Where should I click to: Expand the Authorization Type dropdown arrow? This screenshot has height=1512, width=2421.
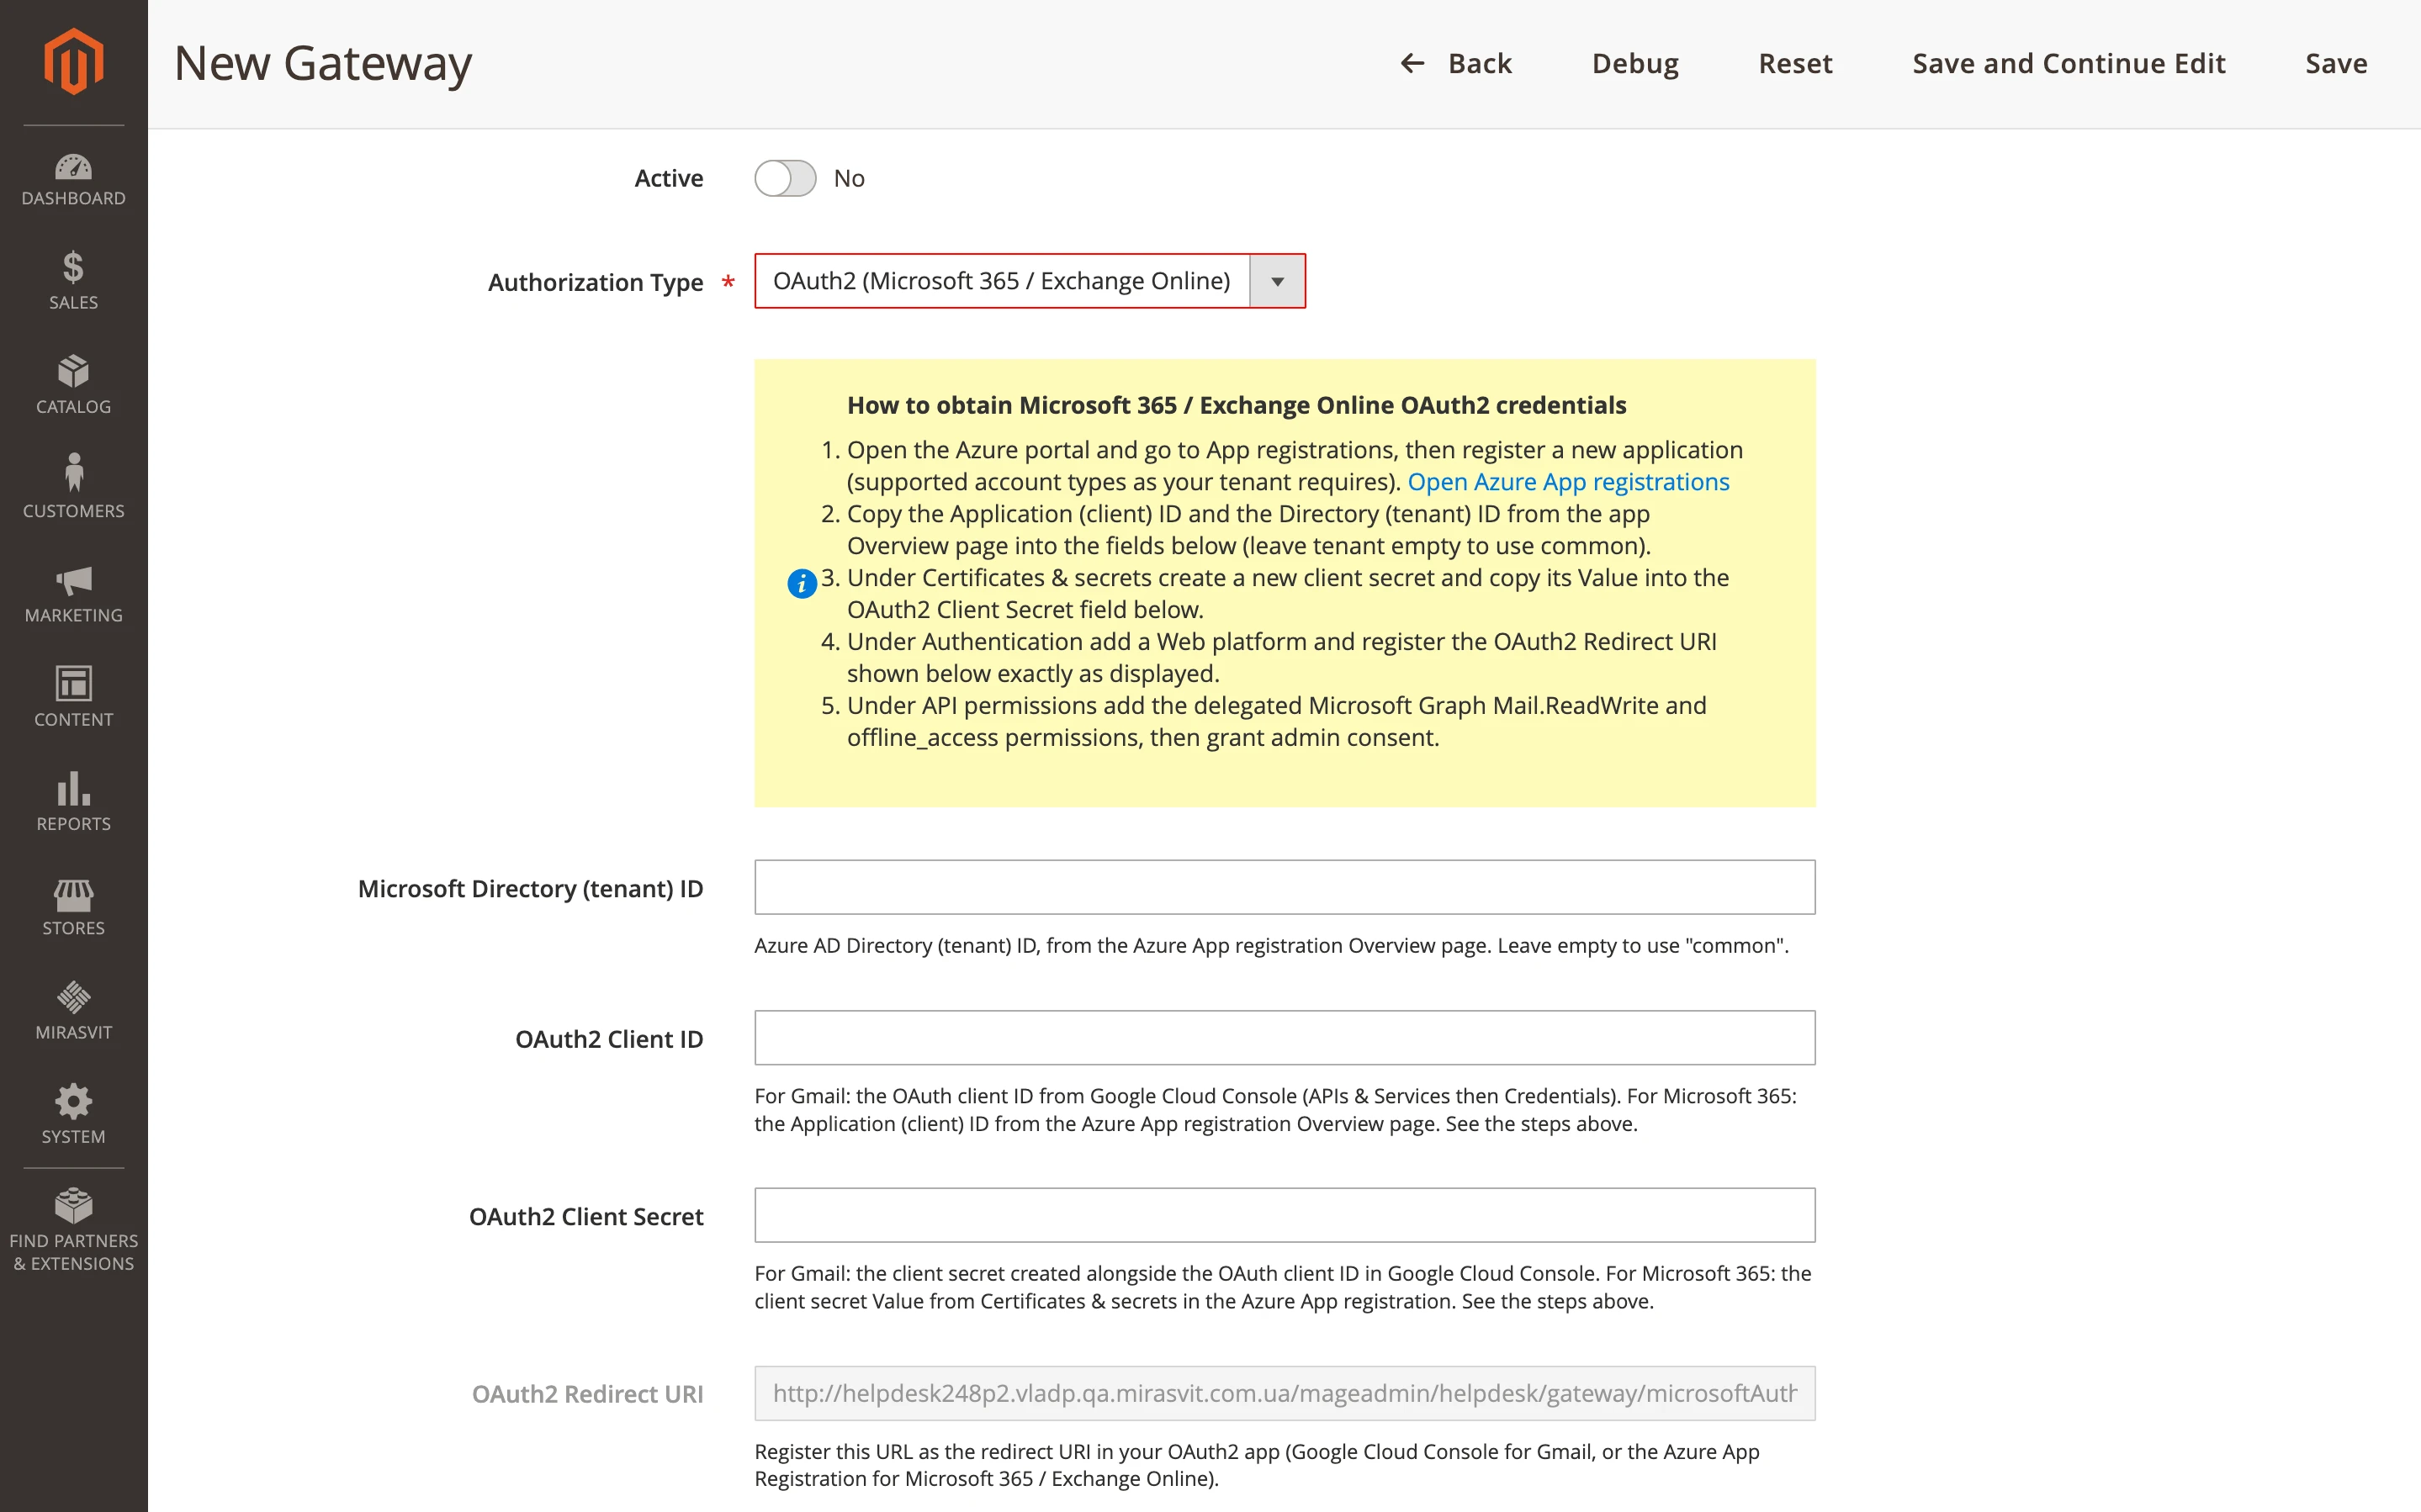(x=1277, y=281)
